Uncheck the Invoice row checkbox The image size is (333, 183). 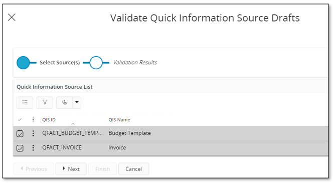click(x=20, y=148)
